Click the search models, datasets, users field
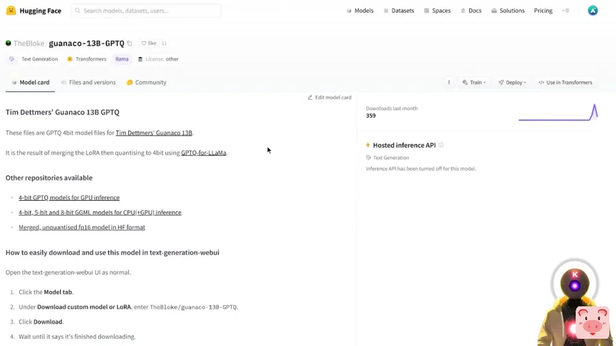 tap(146, 11)
